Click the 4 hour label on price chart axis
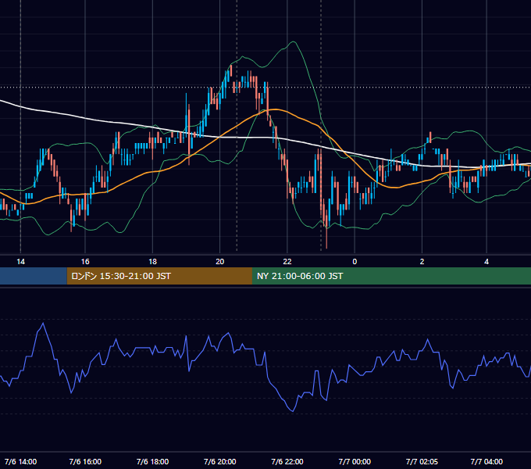 coord(486,262)
